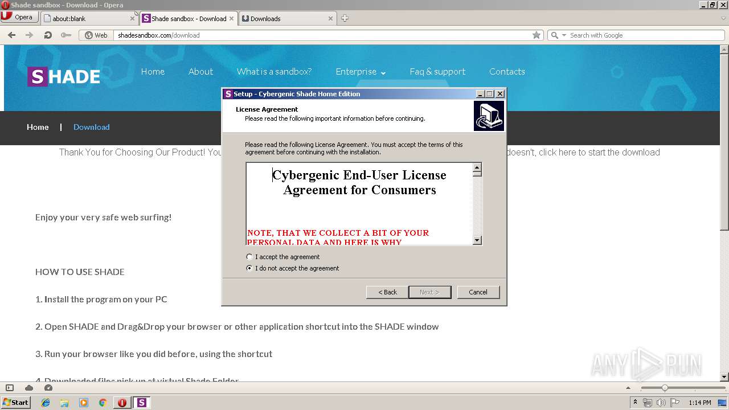This screenshot has height=410, width=729.
Task: Click the clock showing 1:14 PM
Action: (x=699, y=403)
